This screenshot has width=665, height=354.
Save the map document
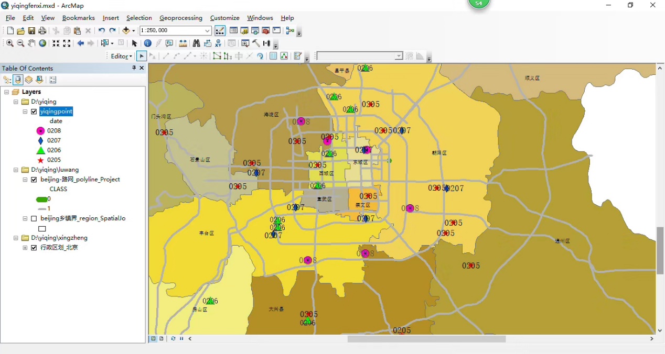[31, 31]
